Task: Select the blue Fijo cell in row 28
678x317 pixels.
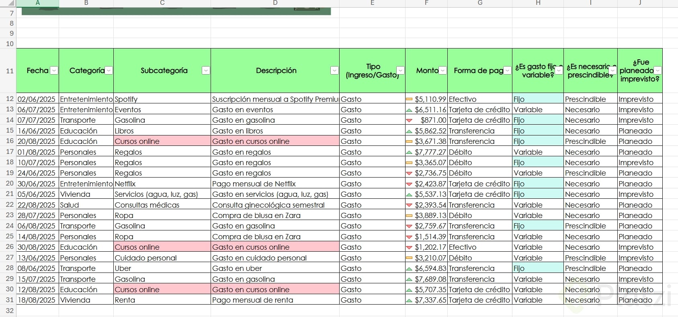Action: (538, 268)
